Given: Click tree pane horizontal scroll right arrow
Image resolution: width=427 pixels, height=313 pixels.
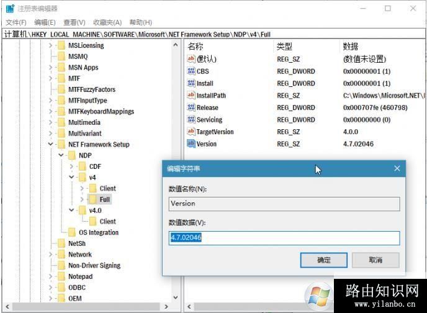Looking at the screenshot, I should 166,306.
